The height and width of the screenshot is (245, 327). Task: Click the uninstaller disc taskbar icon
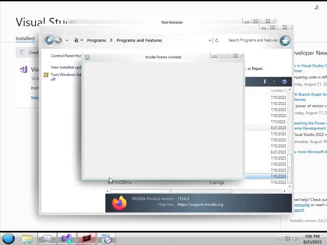point(106,239)
